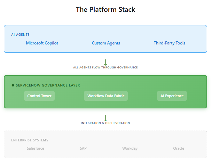Click the Salesforce text

(x=36, y=148)
